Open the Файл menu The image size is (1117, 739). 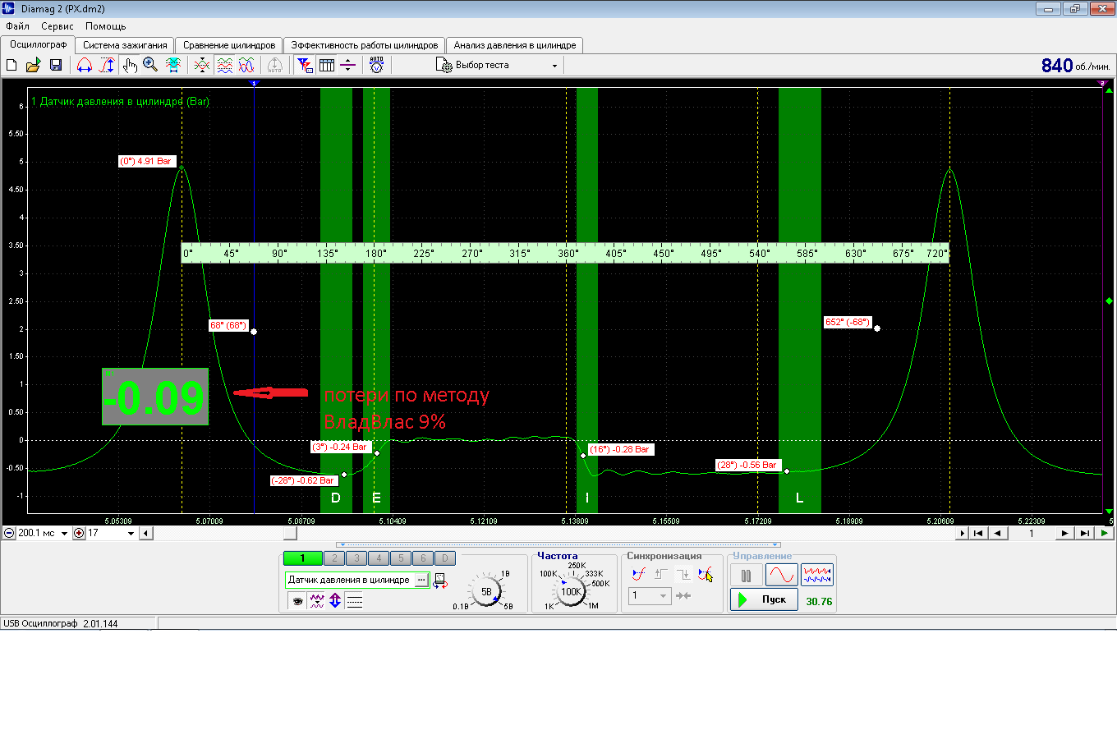(x=17, y=26)
